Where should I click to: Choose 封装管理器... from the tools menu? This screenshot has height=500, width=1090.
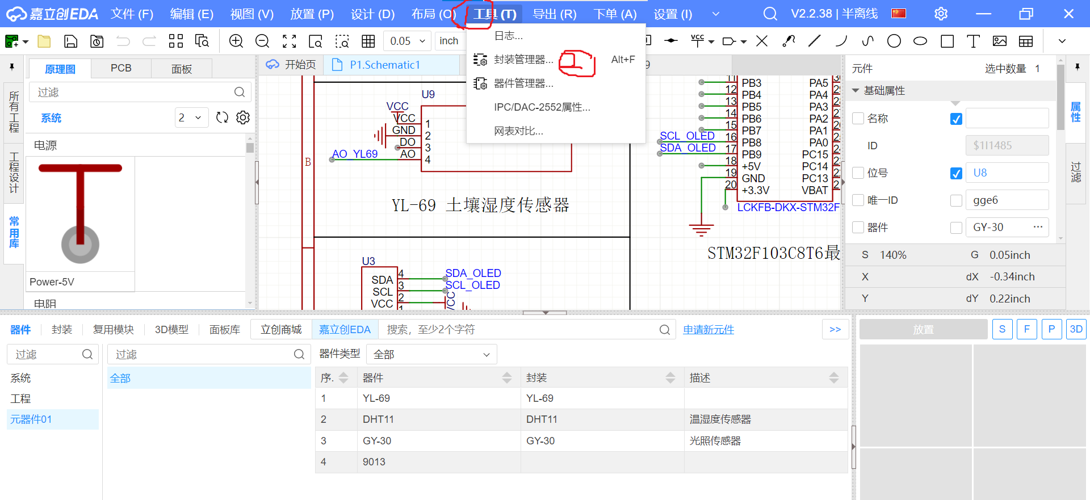pos(556,60)
